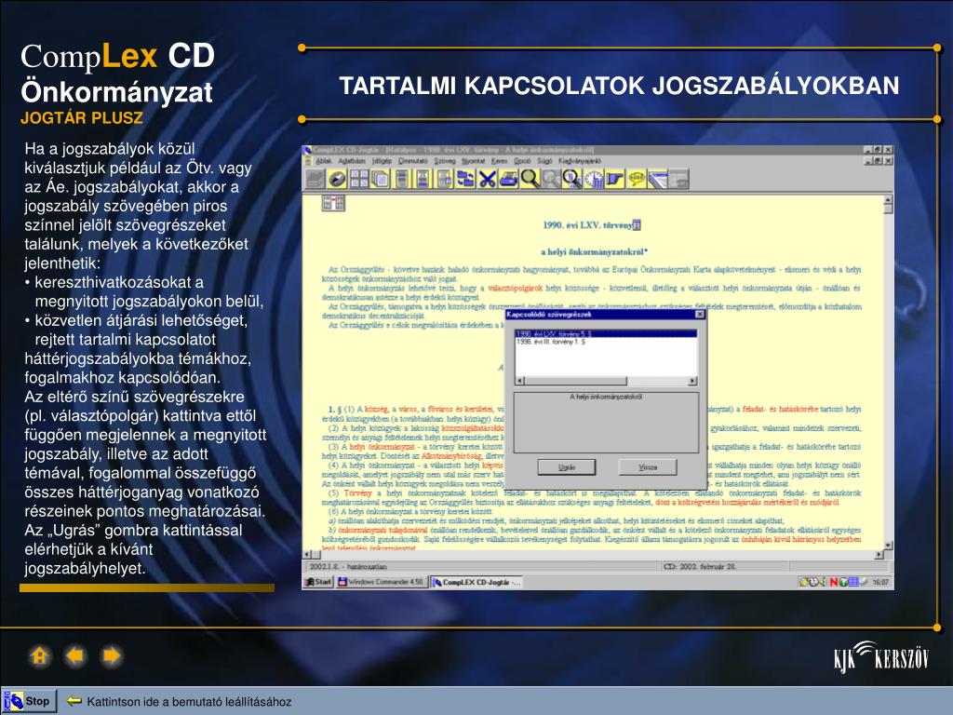Click the pointing hand toolbar icon
This screenshot has height=715, width=953.
coord(614,179)
